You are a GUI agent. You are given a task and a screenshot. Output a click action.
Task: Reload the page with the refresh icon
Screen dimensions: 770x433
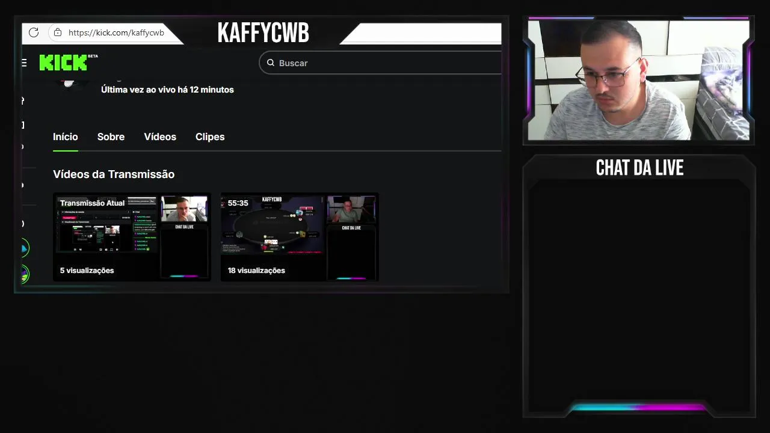click(34, 32)
